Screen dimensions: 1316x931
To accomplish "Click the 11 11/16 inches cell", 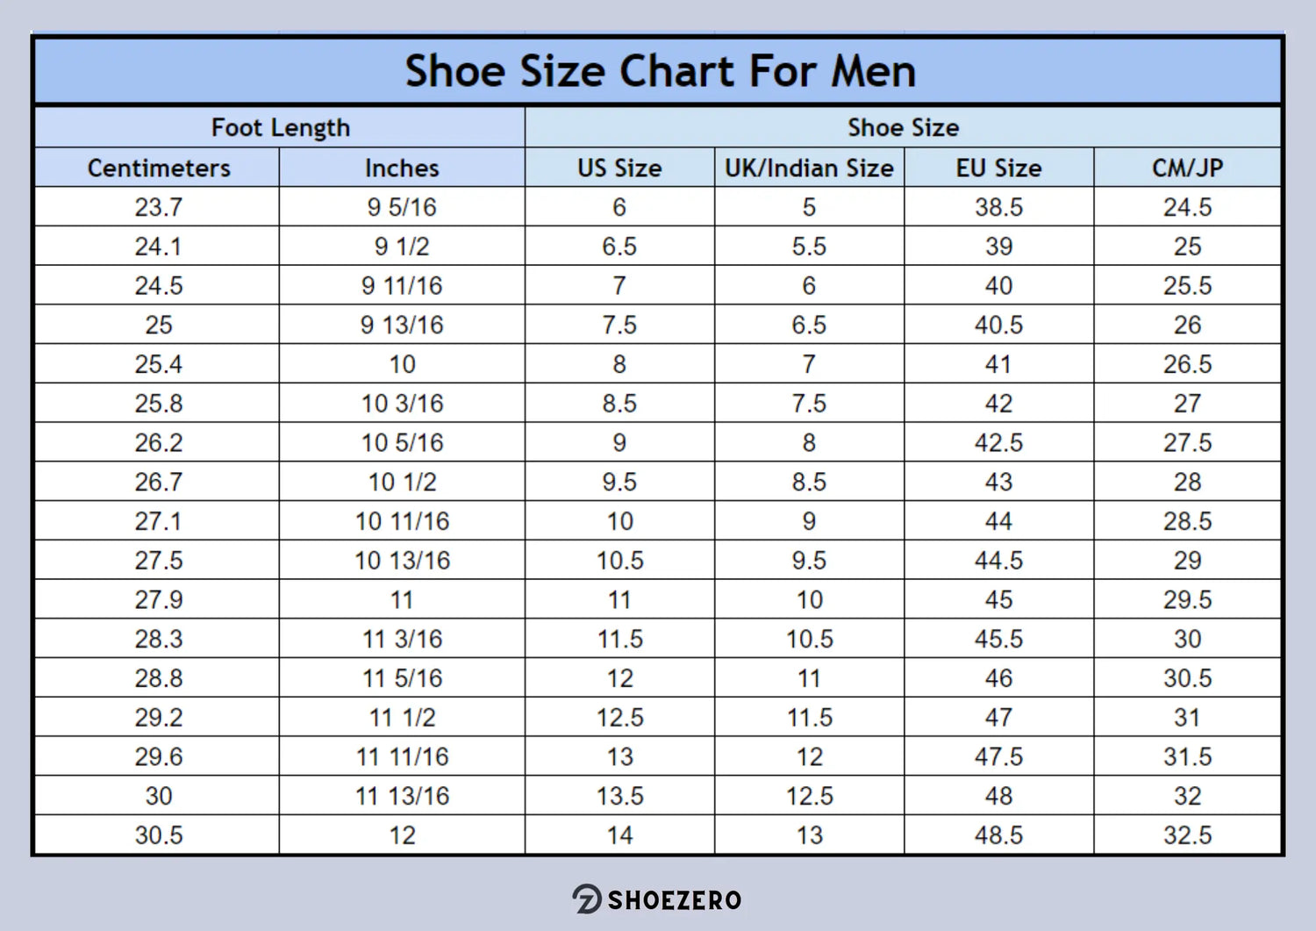I will [x=402, y=756].
